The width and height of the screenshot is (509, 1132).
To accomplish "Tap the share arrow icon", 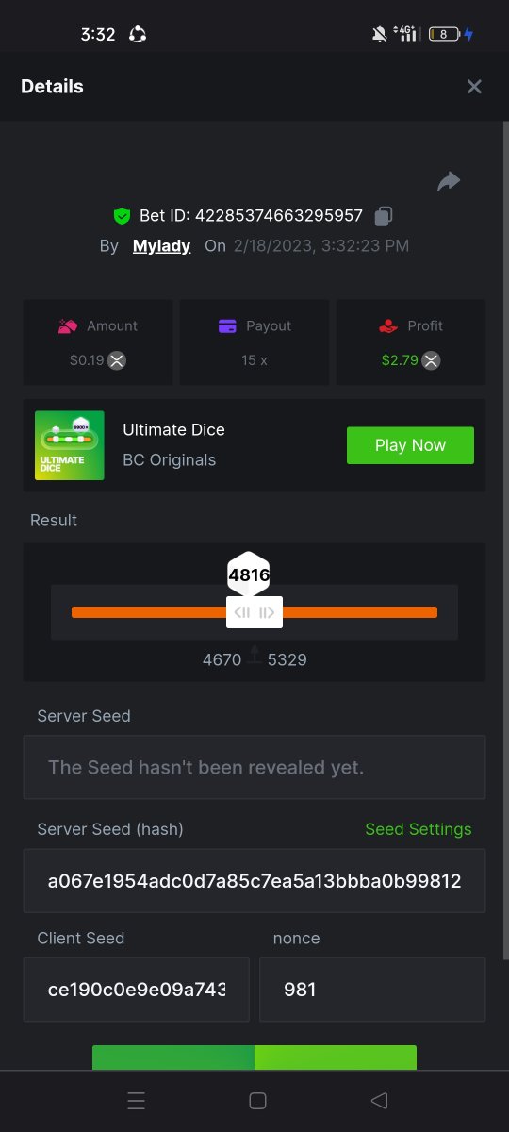I will coord(449,181).
